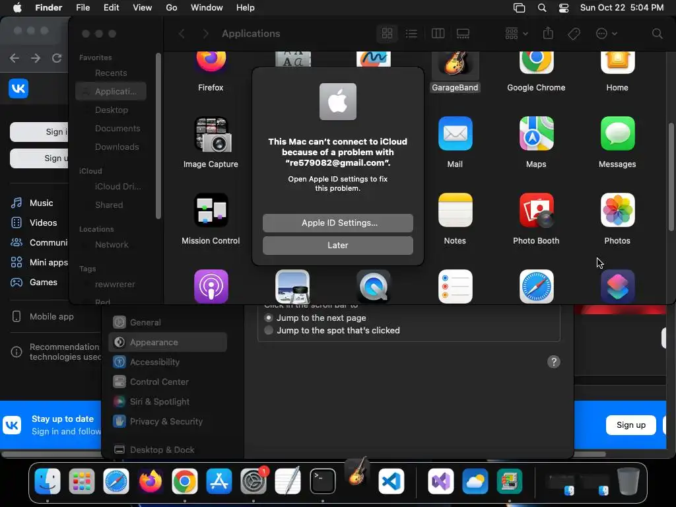676x507 pixels.
Task: Select Jump to the spot that's clicked
Action: (269, 330)
